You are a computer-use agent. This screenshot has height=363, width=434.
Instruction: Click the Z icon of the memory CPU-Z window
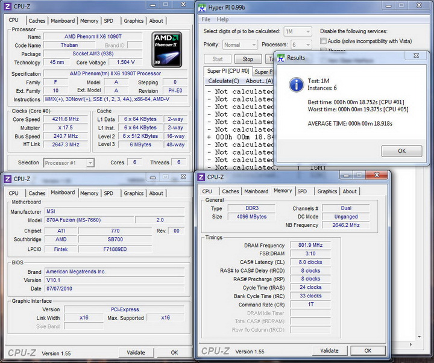point(201,177)
